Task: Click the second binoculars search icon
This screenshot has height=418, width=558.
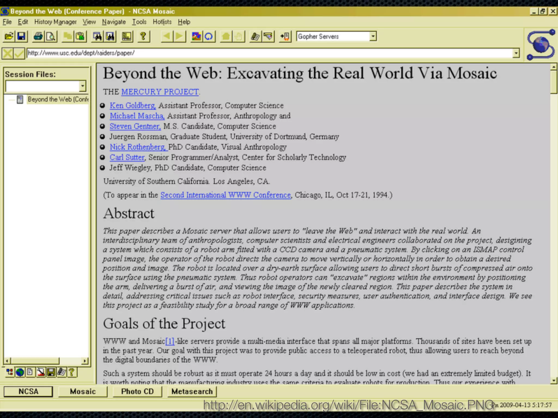Action: pyautogui.click(x=110, y=36)
